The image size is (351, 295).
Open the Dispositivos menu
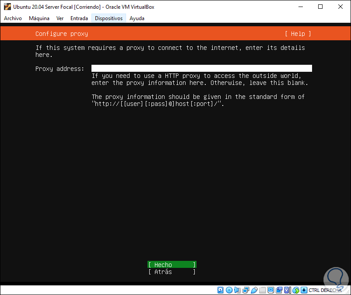point(109,18)
